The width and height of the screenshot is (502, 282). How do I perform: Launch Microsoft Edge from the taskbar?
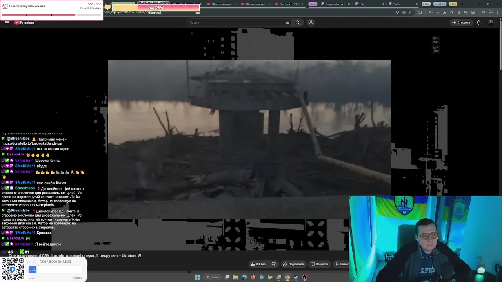click(244, 277)
